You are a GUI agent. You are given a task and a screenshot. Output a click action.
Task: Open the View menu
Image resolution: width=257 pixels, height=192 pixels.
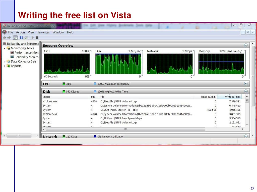[x=31, y=32]
